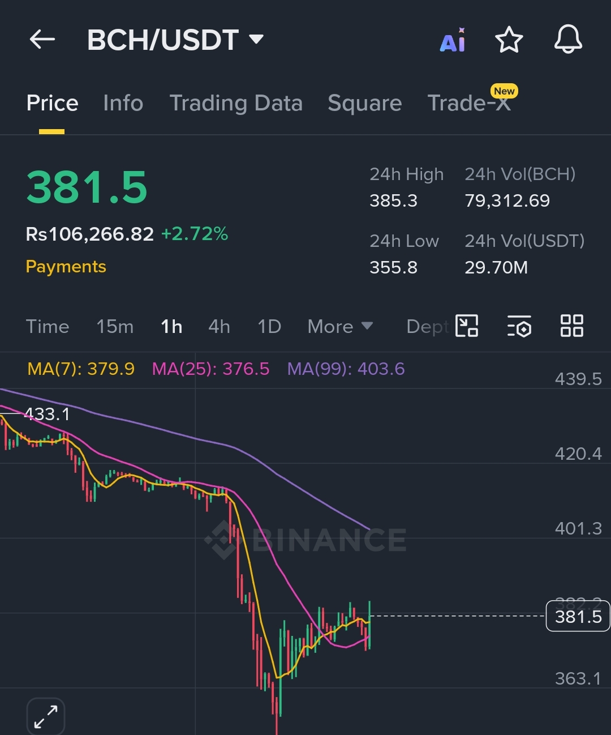Tap the 439.5 price axis label
Viewport: 611px width, 735px height.
pos(578,379)
